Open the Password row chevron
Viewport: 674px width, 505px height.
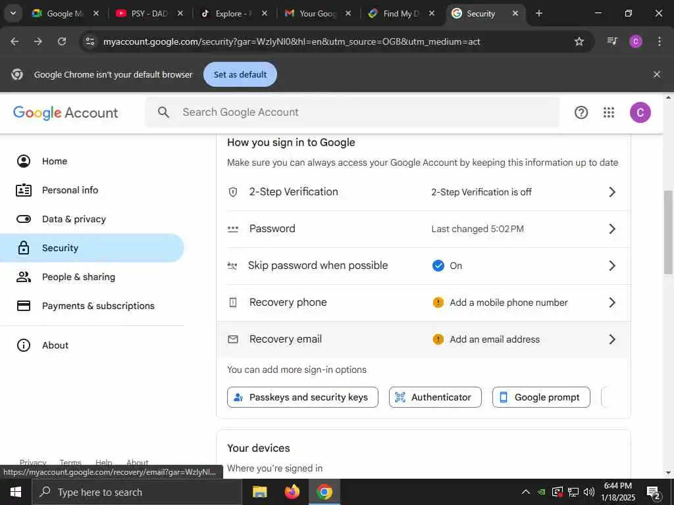point(612,229)
